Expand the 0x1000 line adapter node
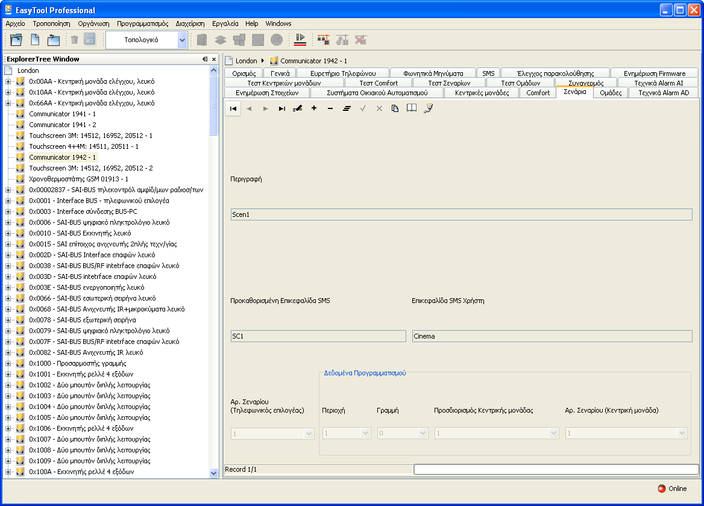The image size is (704, 506). (8, 363)
